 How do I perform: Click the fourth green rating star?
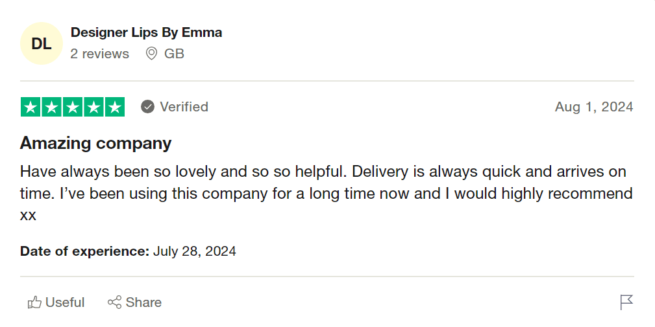(x=93, y=107)
